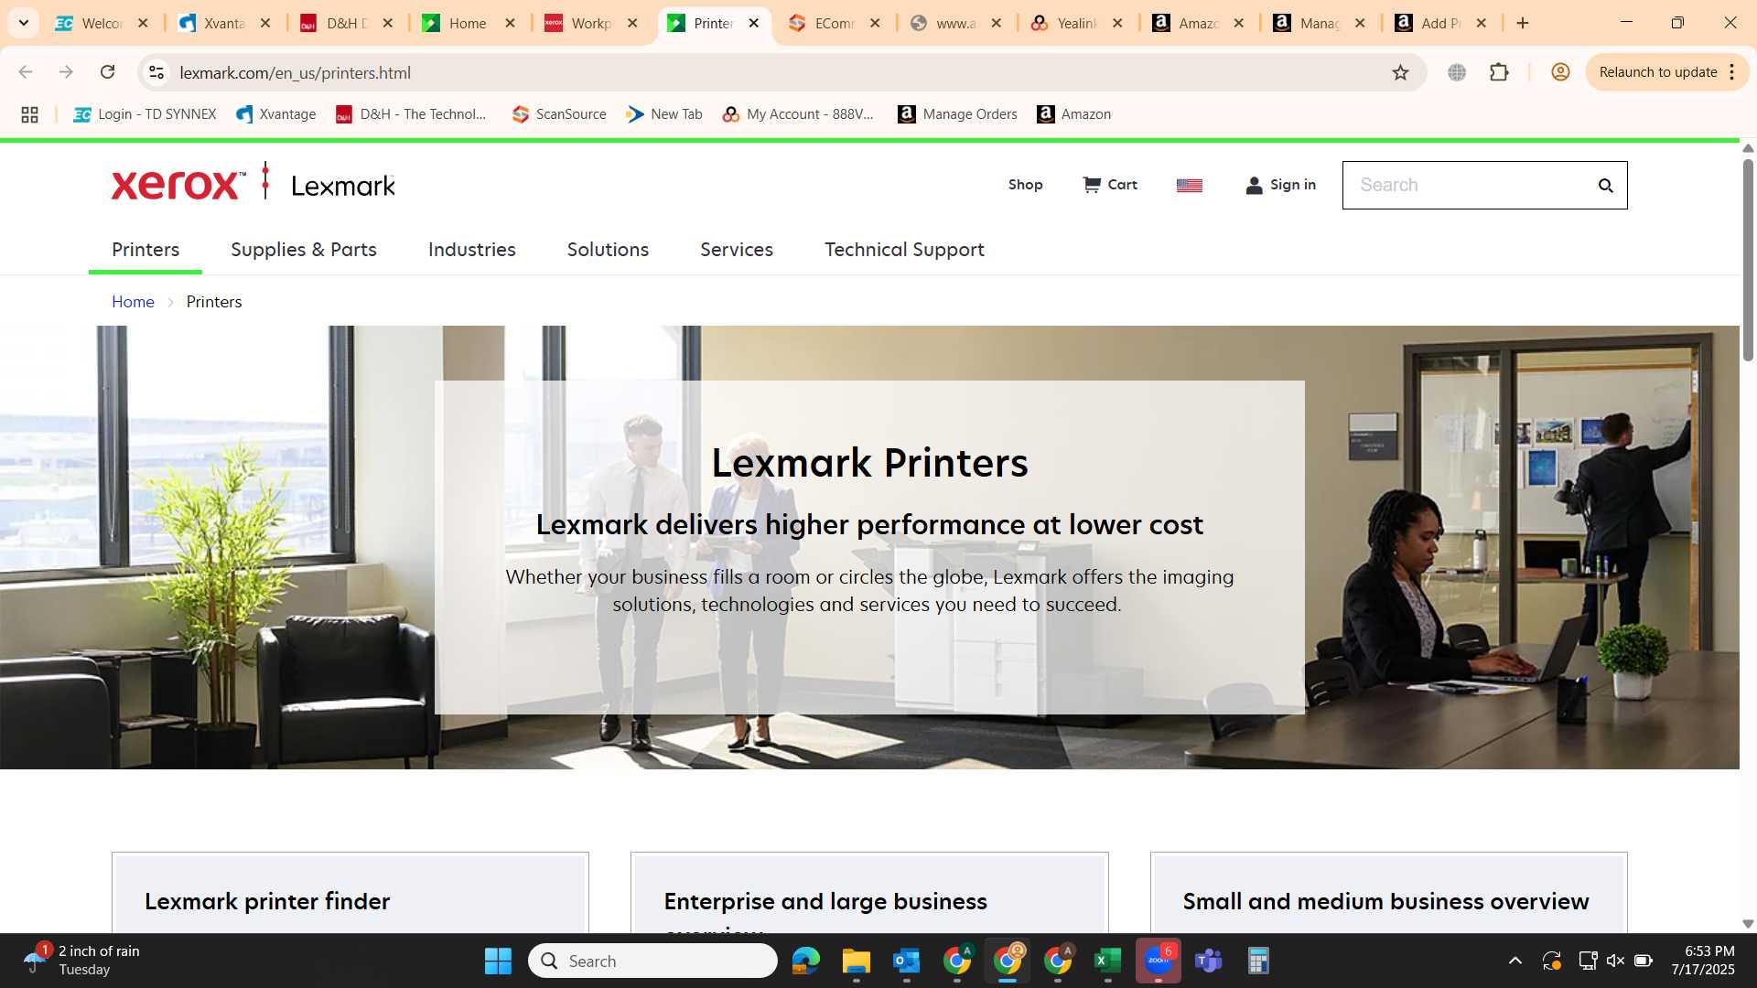Open Technical Support menu
1757x988 pixels.
coord(904,250)
